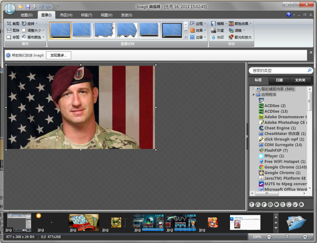Click the Cut Out (剪除) tool

[9, 30]
